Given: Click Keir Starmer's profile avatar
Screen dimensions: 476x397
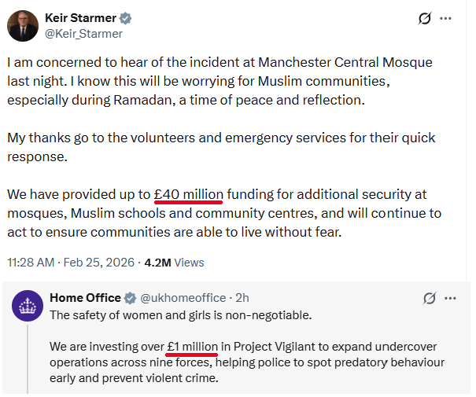Looking at the screenshot, I should pyautogui.click(x=23, y=26).
